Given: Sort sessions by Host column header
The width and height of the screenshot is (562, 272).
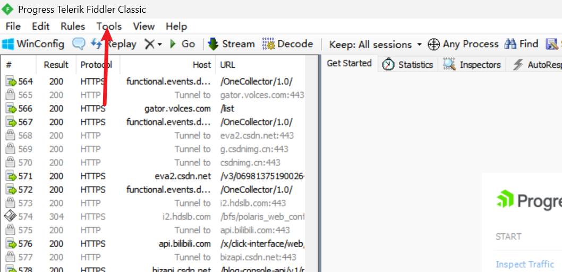Looking at the screenshot, I should click(168, 65).
